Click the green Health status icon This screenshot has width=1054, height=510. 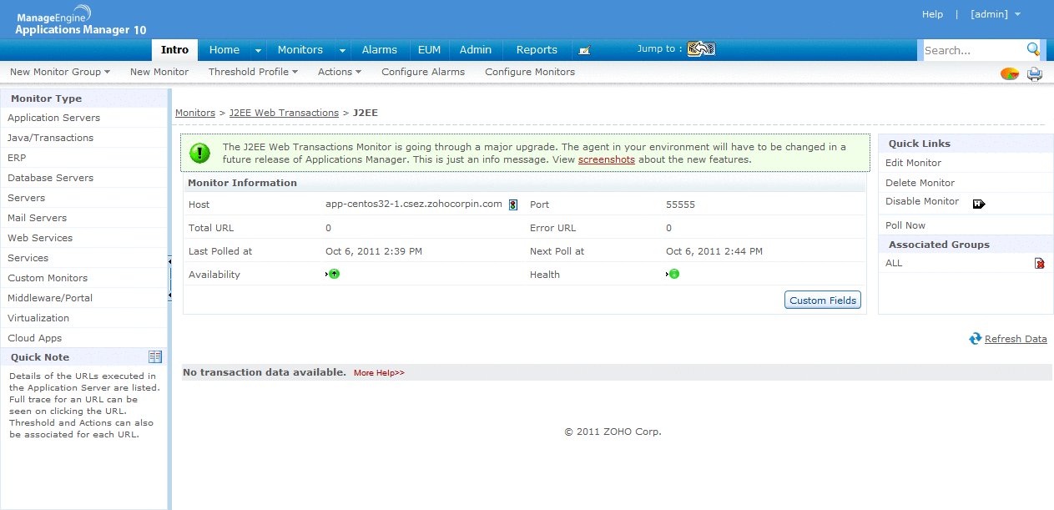(674, 274)
